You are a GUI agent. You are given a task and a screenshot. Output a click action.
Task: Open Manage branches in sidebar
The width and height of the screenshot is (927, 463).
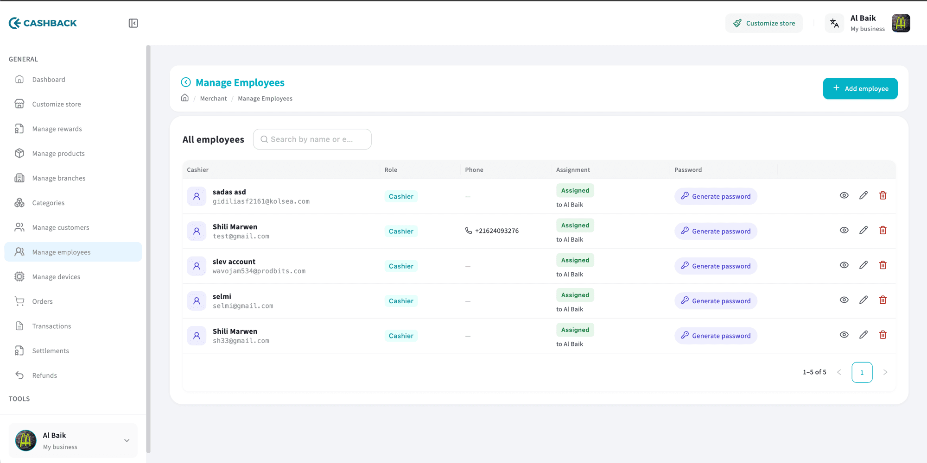pyautogui.click(x=73, y=178)
